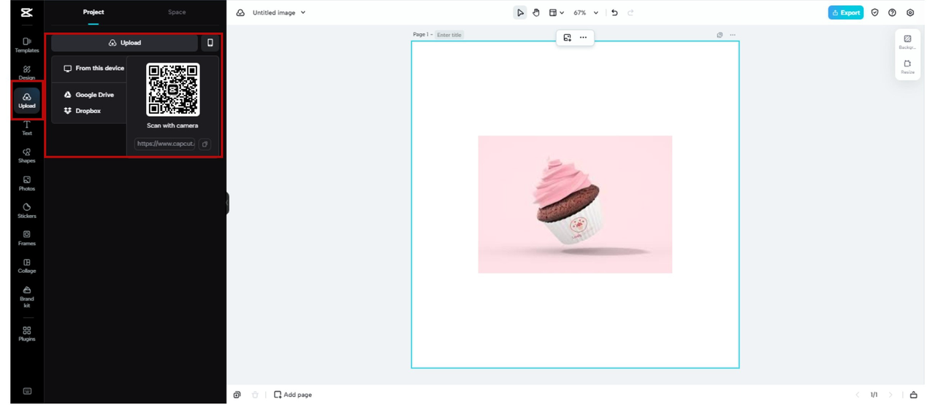Select the Upload sidebar icon
Screen dimensions: 935x407
[27, 101]
